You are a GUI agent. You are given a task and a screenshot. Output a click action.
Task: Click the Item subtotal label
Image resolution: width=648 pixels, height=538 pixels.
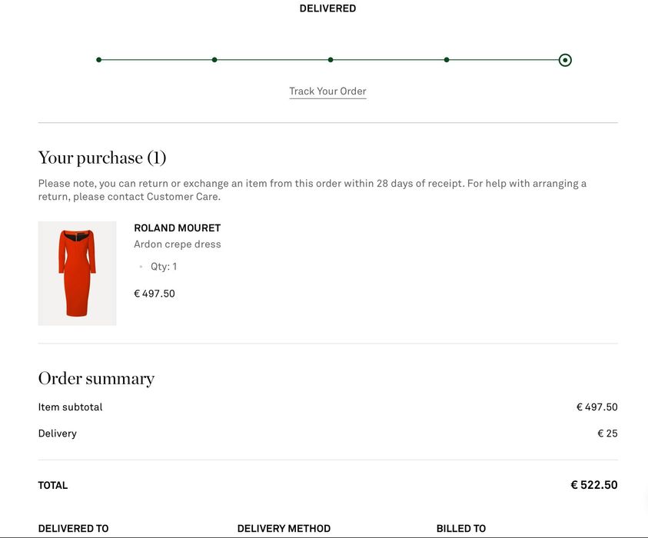click(x=70, y=407)
